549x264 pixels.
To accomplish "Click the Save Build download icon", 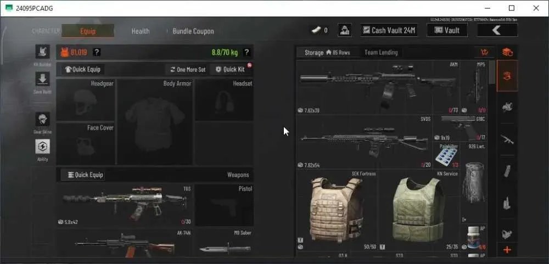I will click(x=42, y=79).
